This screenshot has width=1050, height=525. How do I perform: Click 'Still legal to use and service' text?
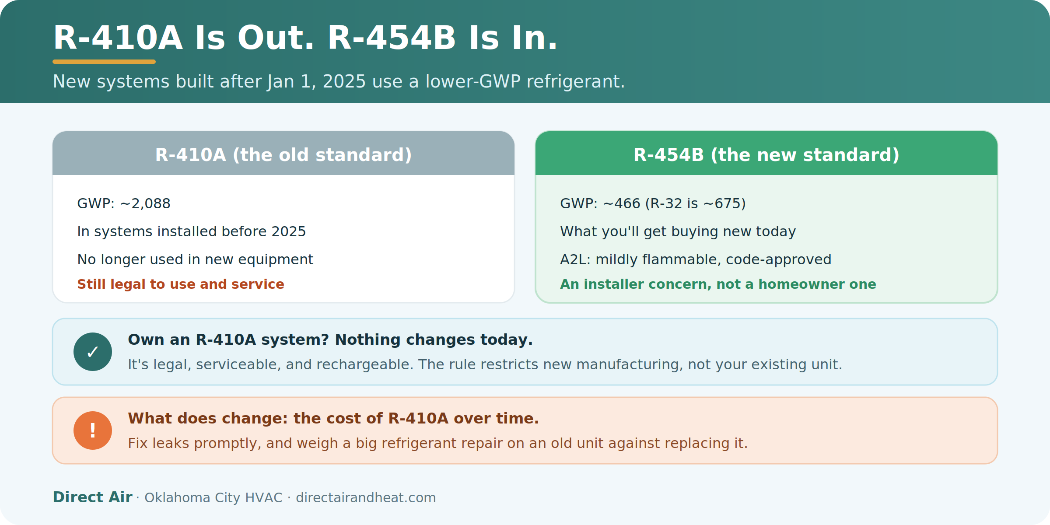[181, 284]
